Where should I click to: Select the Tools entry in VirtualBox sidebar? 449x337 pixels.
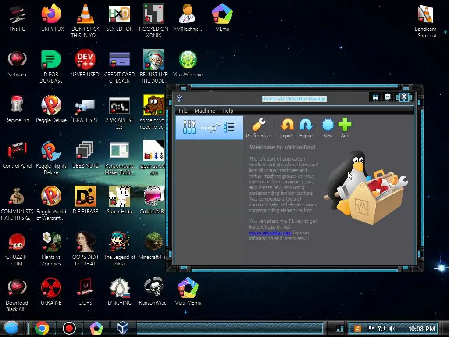[209, 128]
